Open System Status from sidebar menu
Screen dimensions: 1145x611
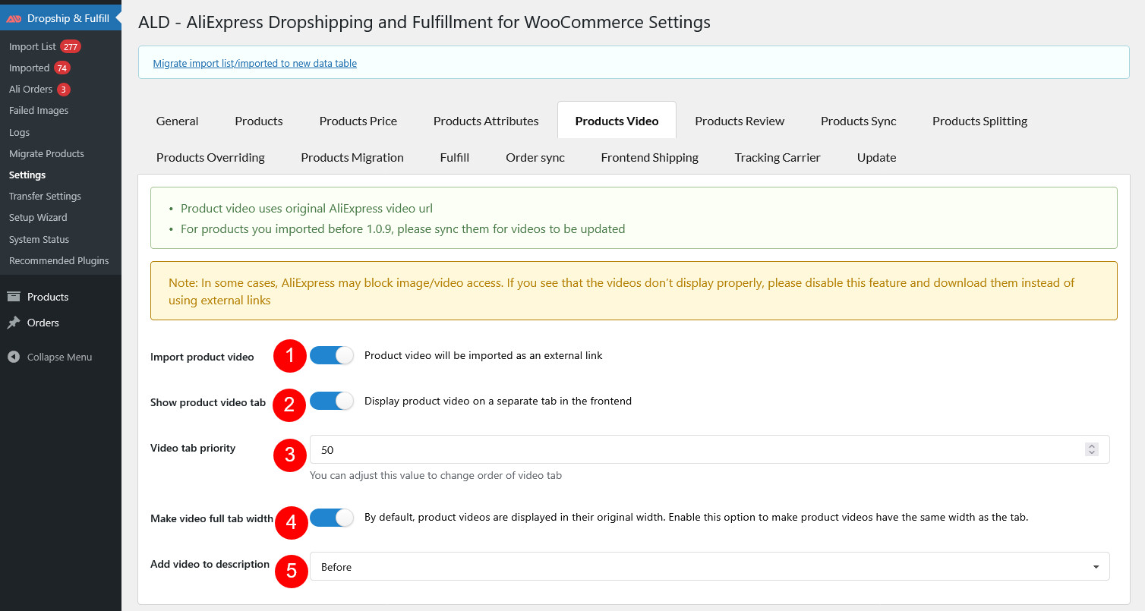pos(39,239)
